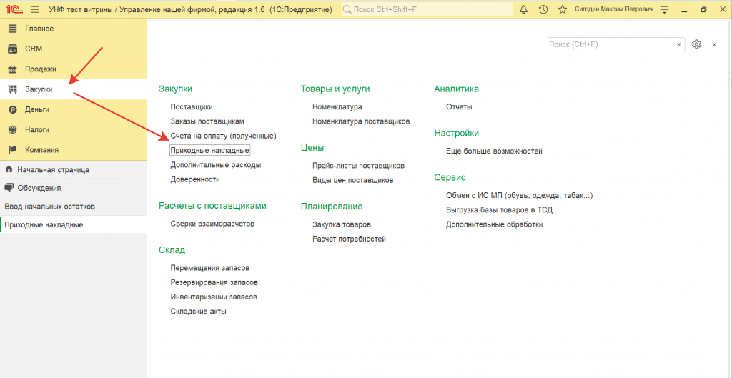
Task: Open the Продажи section
Action: coord(74,69)
